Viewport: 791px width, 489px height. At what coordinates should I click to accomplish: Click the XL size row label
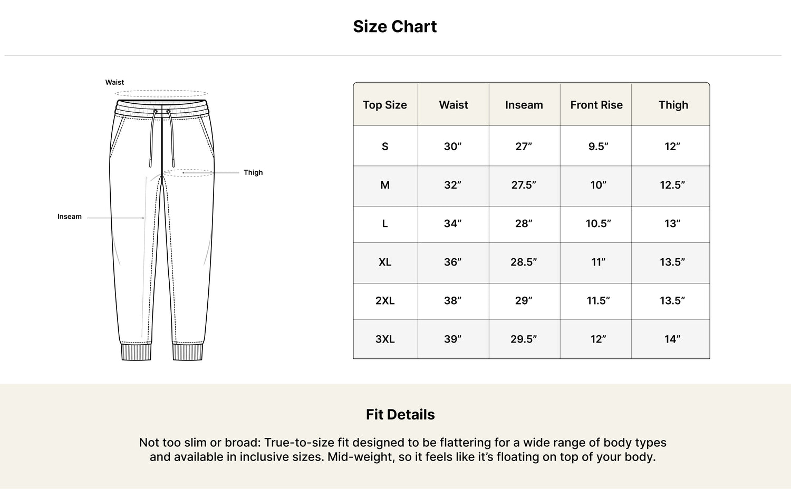385,262
